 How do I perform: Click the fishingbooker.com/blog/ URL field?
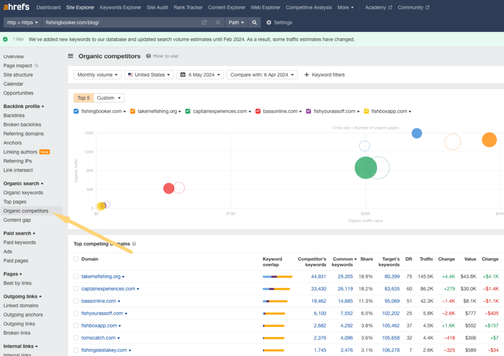(x=121, y=23)
